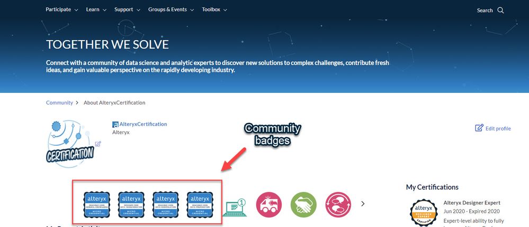The width and height of the screenshot is (529, 227).
Task: Click the Search magnifier icon
Action: click(500, 11)
